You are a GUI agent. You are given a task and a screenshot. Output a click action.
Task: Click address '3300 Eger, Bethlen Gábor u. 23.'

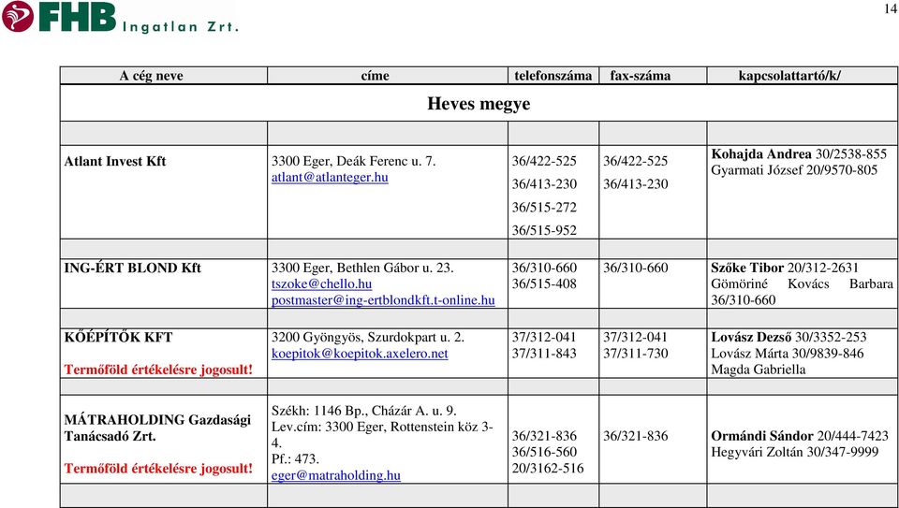[x=362, y=268]
